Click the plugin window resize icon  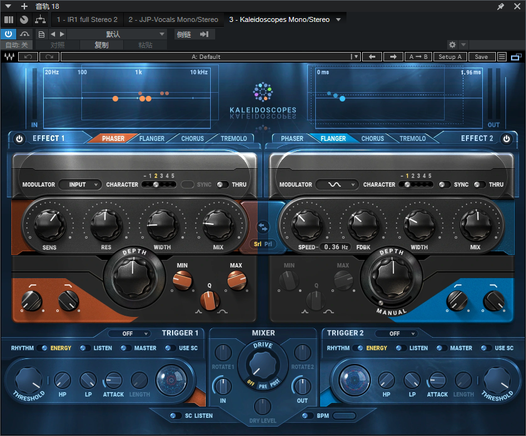pos(516,57)
